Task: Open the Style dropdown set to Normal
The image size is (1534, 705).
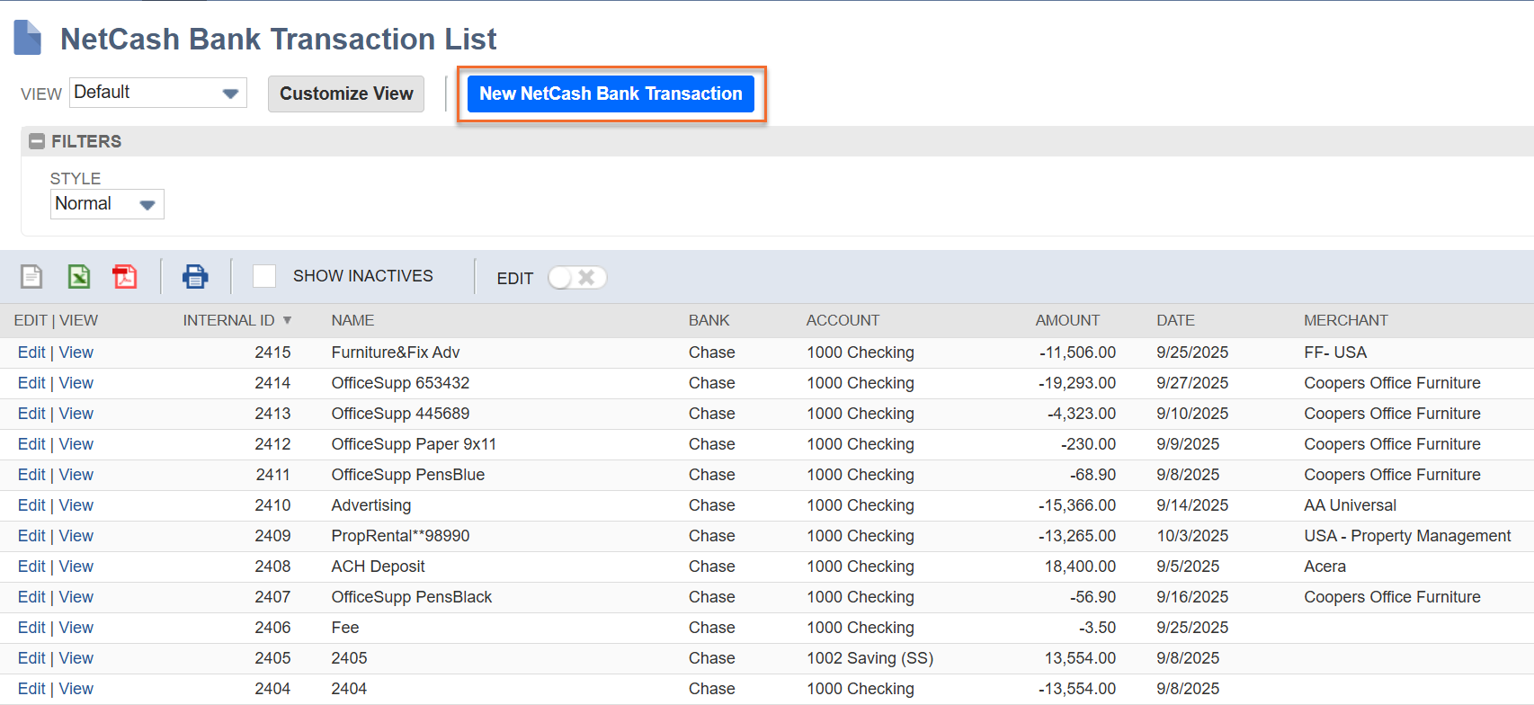Action: pos(106,204)
